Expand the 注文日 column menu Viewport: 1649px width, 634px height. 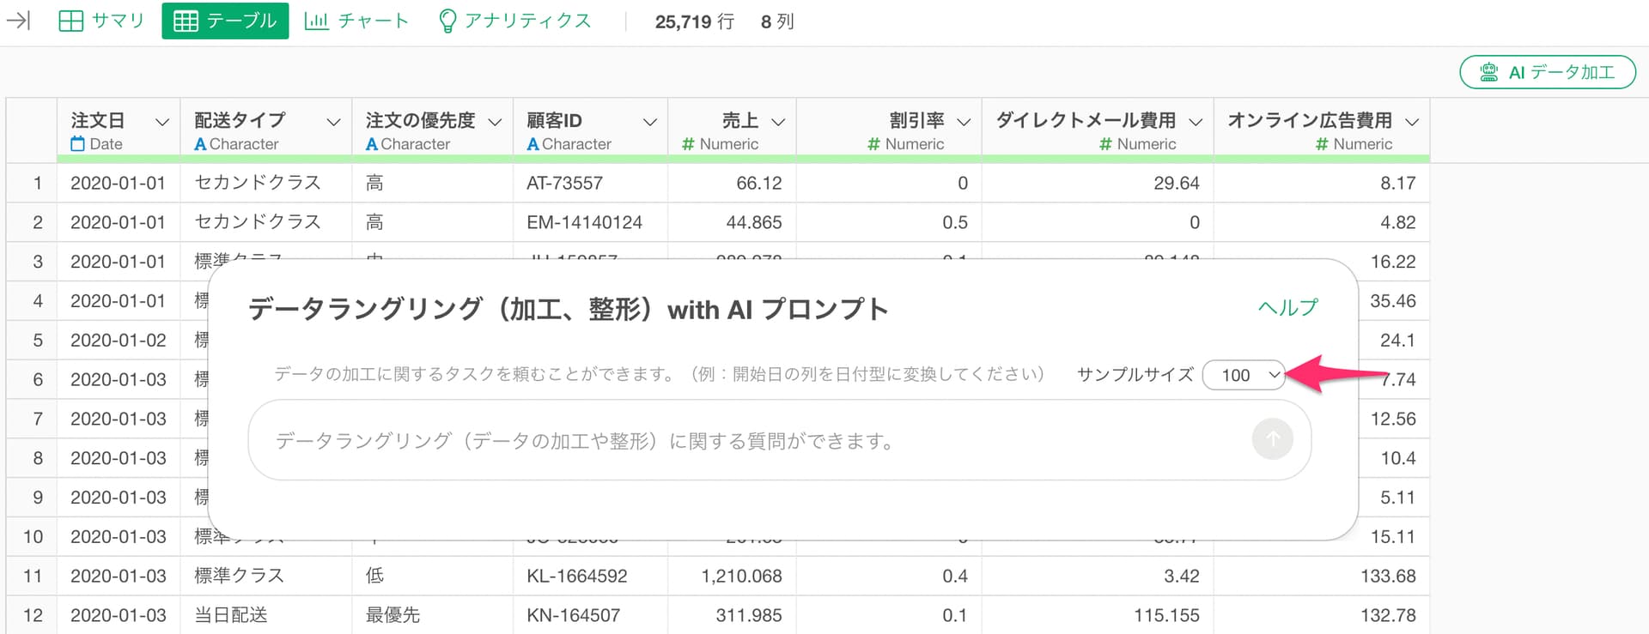point(161,122)
